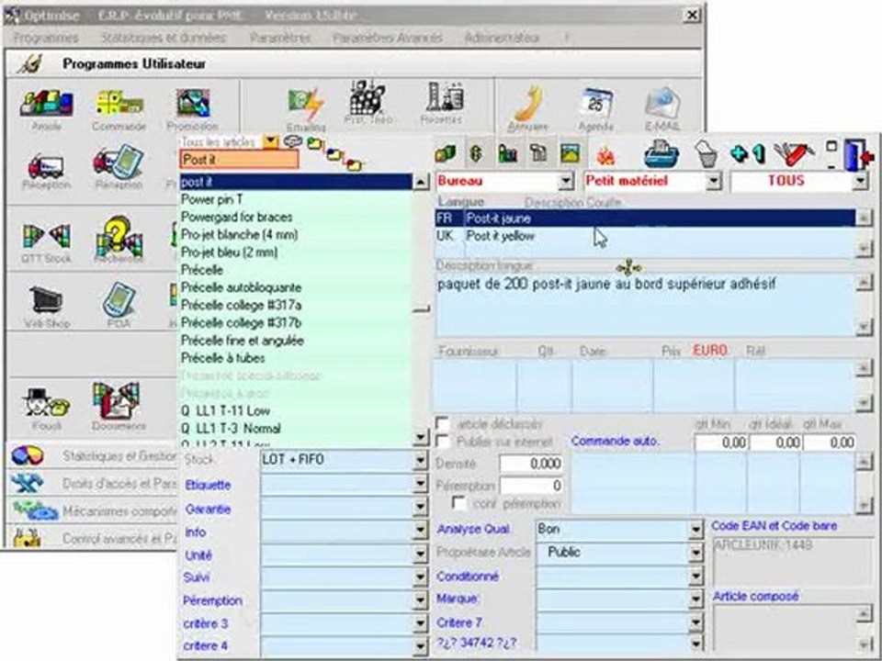Open the E-MAIL envelope icon
Viewport: 882px width, 661px height.
pos(662,104)
